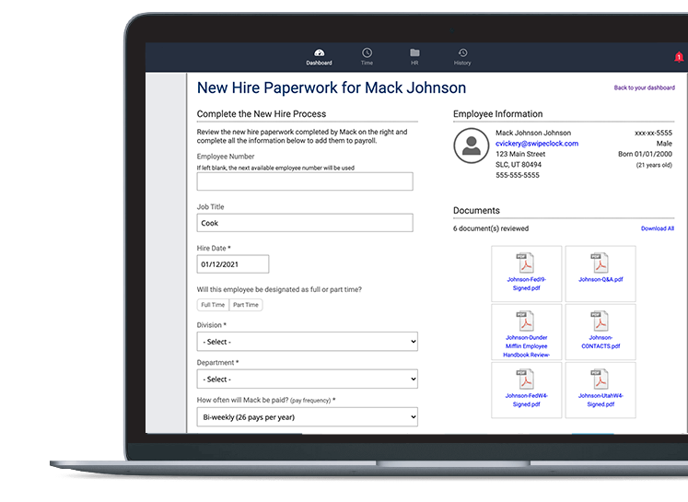Open the History clock icon

pos(462,53)
